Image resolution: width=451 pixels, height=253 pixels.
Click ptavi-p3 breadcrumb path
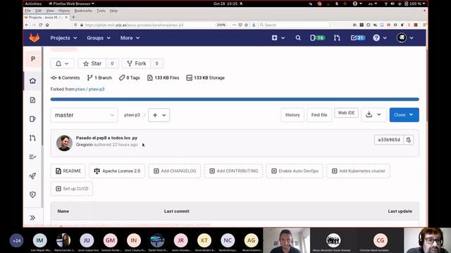tap(132, 115)
